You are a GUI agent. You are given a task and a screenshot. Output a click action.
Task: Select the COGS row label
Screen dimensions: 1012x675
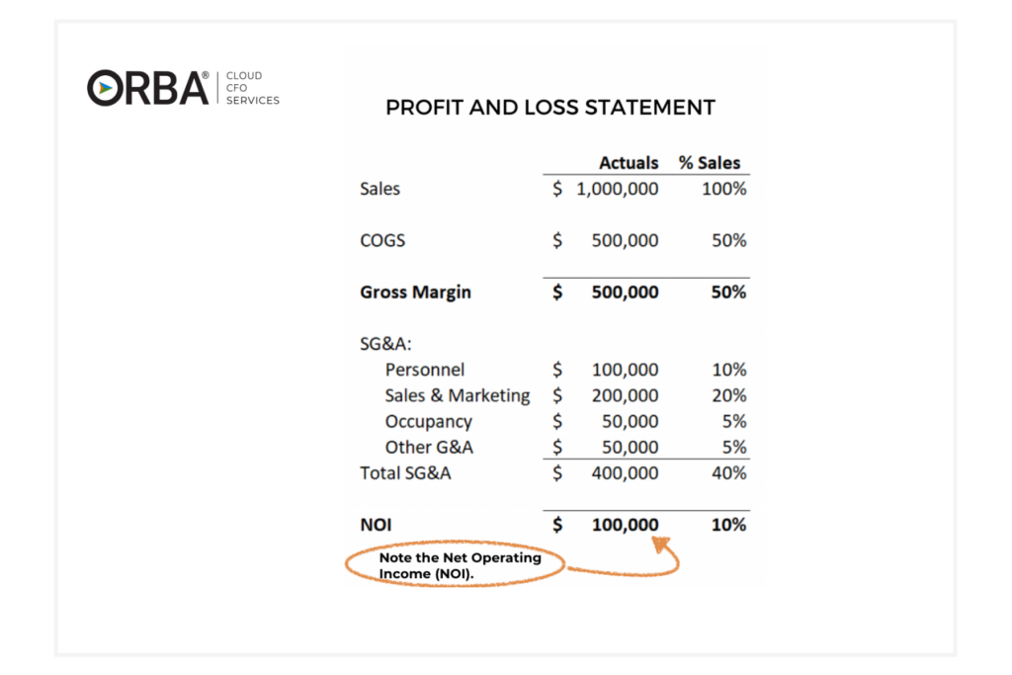[x=382, y=240]
